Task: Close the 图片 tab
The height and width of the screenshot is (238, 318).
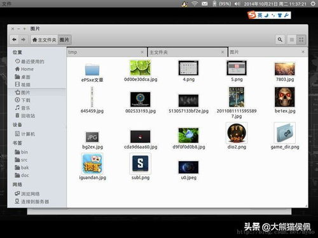Action: [x=303, y=52]
